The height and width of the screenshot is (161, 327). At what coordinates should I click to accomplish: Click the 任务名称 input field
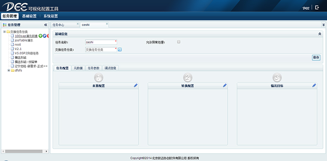[101, 42]
